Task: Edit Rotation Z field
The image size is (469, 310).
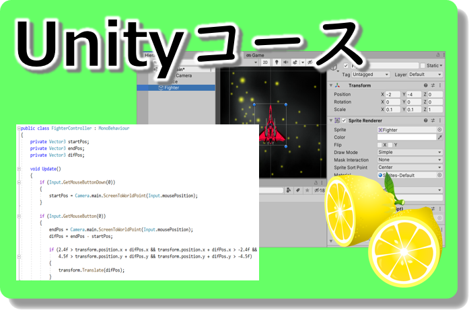Action: coord(435,102)
